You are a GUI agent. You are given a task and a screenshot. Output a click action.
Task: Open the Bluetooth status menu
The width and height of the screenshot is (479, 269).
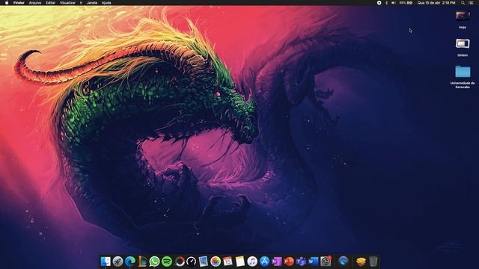point(387,3)
